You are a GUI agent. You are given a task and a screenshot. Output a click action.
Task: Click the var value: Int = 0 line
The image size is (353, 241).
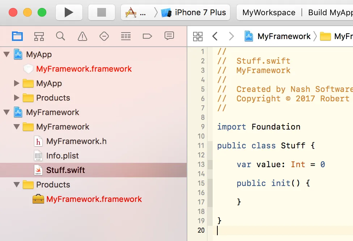click(x=281, y=164)
